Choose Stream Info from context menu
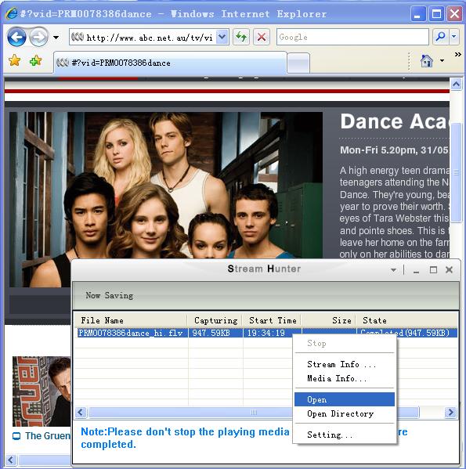Screen dimensions: 466x469 345,364
